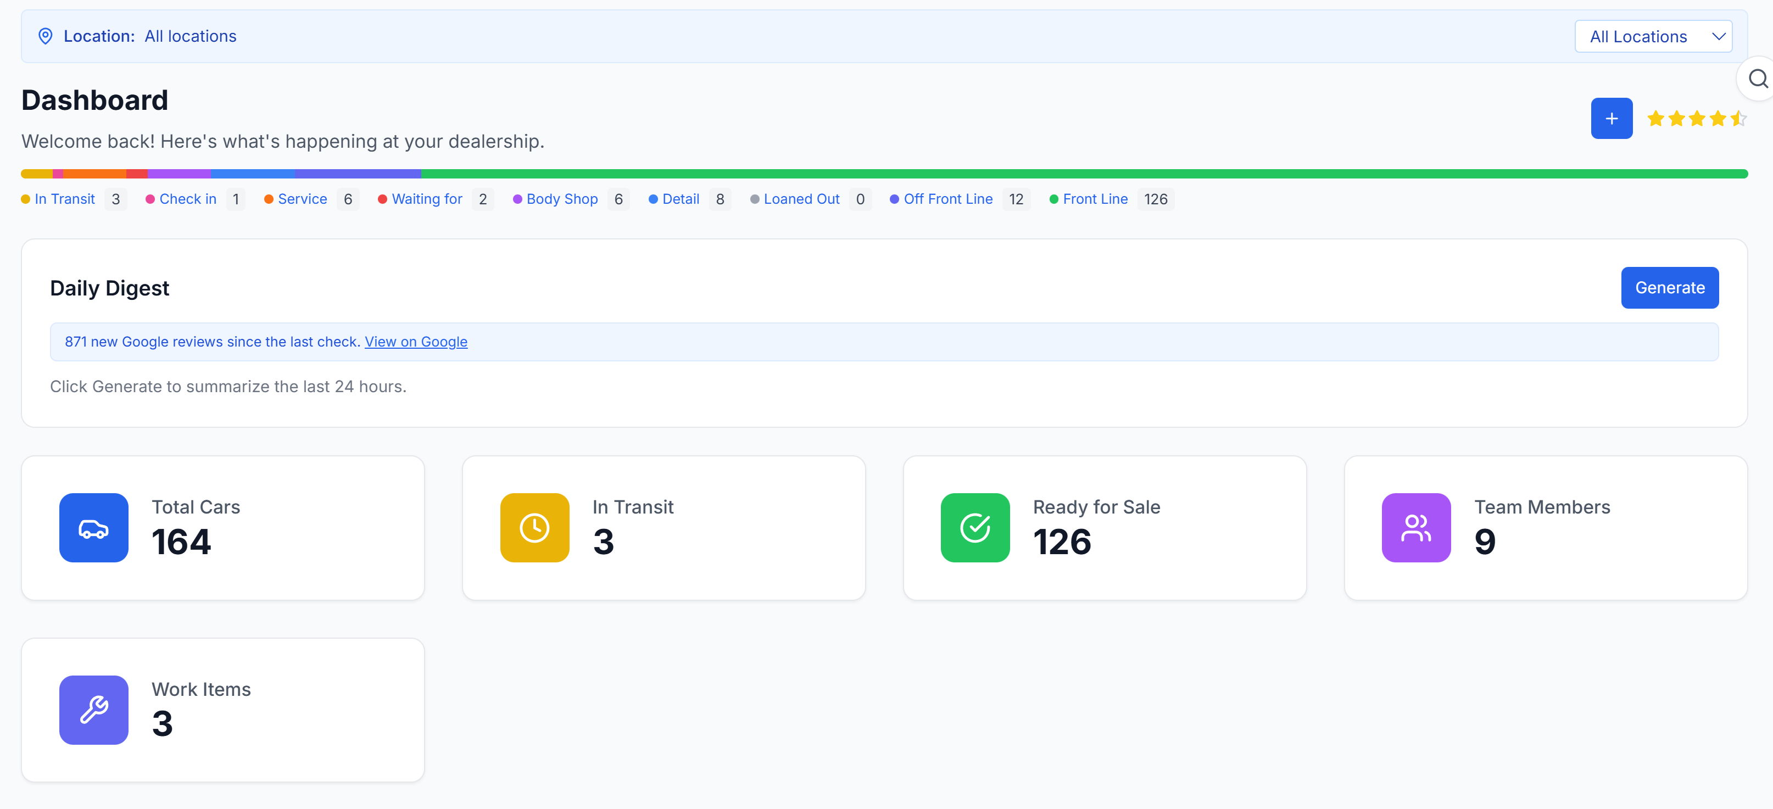Click the Generate button
The height and width of the screenshot is (809, 1773).
(x=1670, y=288)
